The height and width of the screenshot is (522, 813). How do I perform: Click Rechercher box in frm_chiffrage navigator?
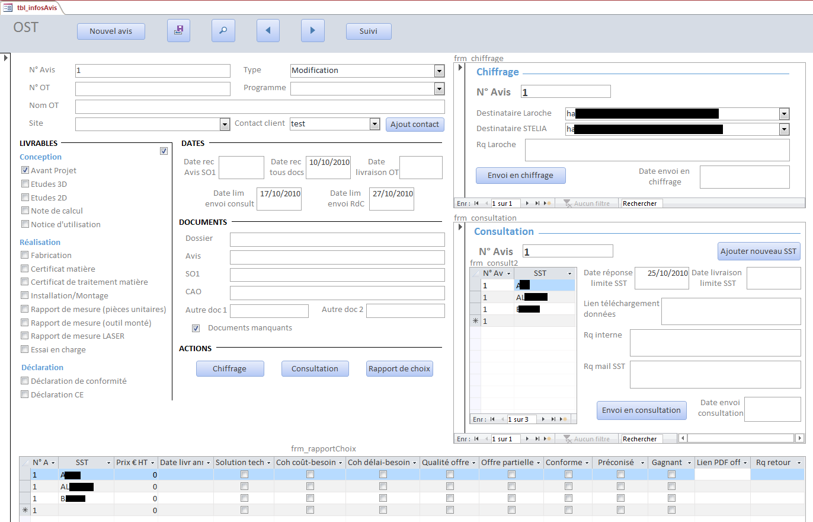coord(641,203)
